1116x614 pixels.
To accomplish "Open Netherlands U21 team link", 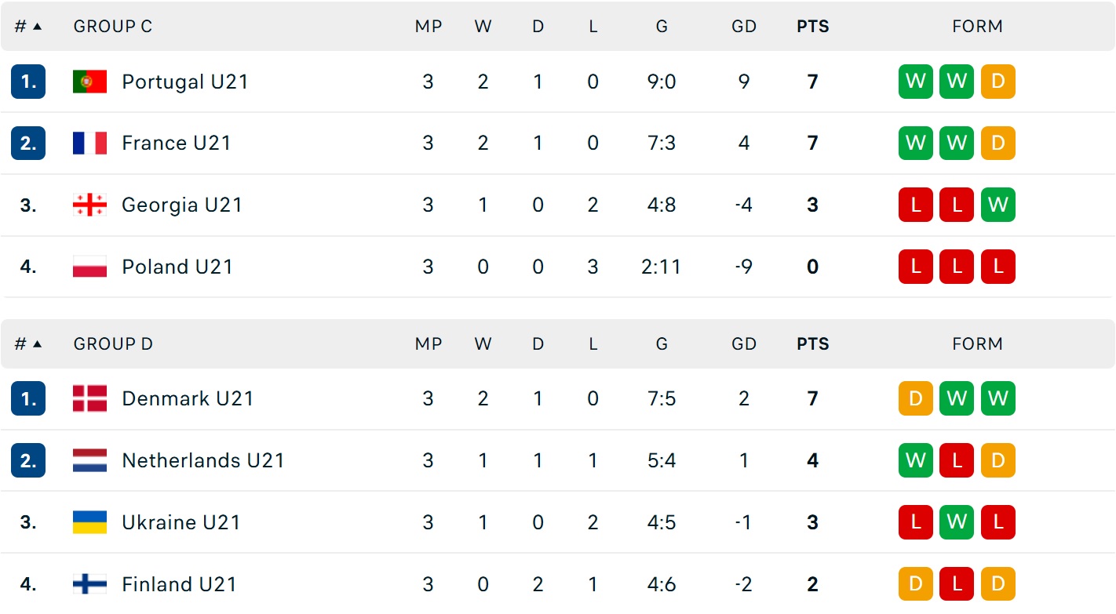I will (x=203, y=461).
